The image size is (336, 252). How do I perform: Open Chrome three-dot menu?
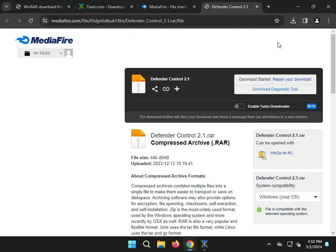click(329, 21)
